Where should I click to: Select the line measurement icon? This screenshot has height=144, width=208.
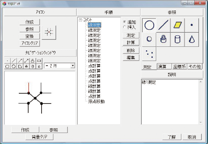pos(163,25)
